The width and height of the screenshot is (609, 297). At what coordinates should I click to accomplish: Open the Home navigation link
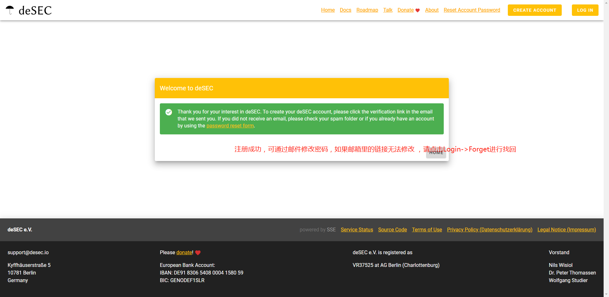328,10
